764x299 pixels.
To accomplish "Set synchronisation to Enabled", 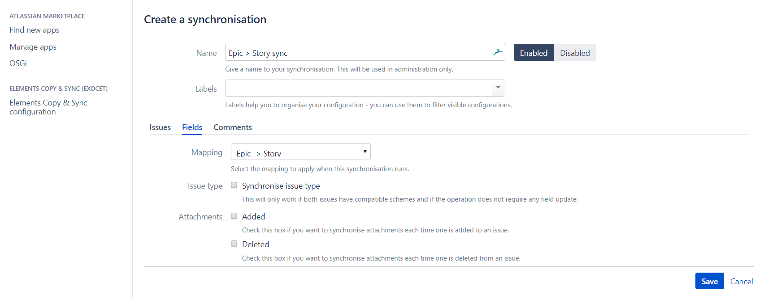I will pyautogui.click(x=534, y=53).
